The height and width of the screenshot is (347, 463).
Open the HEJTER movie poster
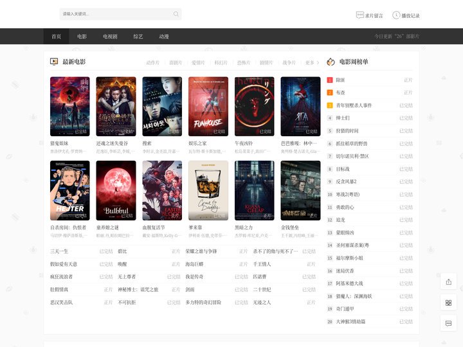(x=70, y=190)
